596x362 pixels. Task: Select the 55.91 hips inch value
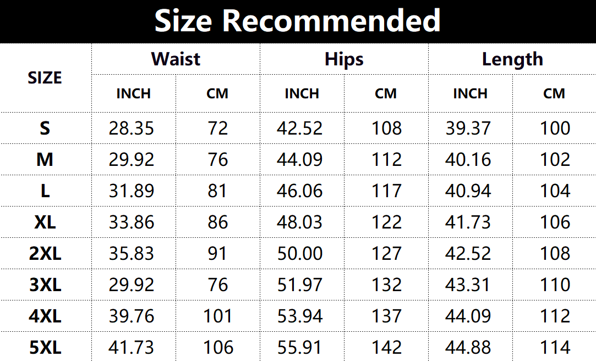tap(300, 347)
